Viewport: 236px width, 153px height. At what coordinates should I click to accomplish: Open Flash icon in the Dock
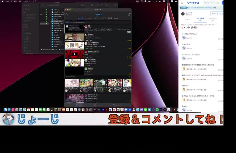(174, 110)
